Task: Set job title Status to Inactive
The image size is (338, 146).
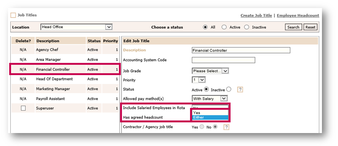Action: tap(229, 90)
